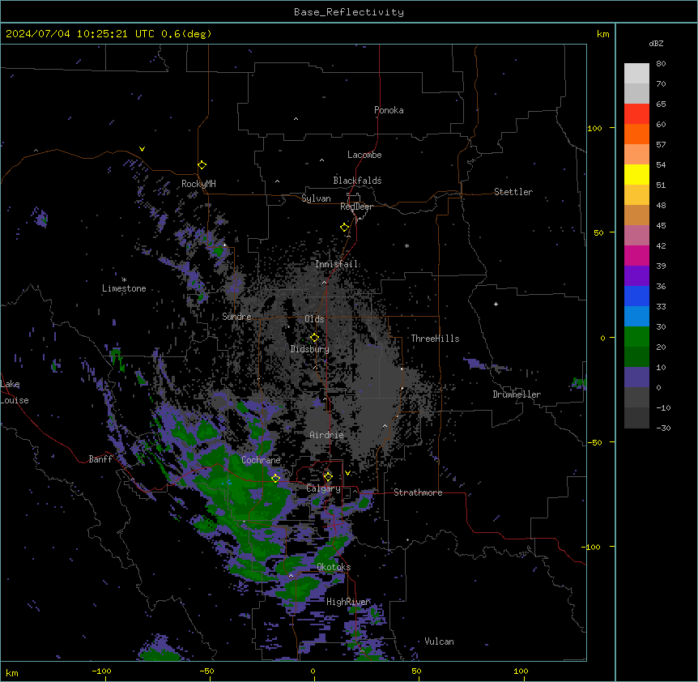Screen dimensions: 698x682
Task: Click the 50 tick label on right axis
Action: pyautogui.click(x=598, y=232)
